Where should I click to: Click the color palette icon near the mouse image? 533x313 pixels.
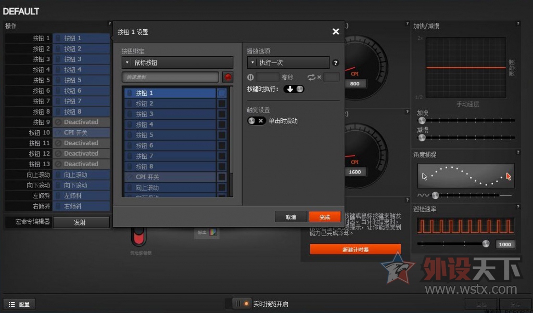pos(212,232)
